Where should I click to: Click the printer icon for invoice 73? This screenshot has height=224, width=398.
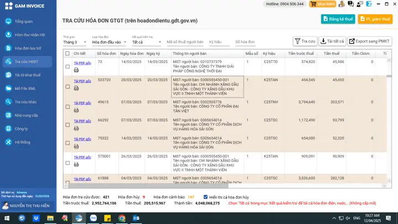pyautogui.click(x=76, y=70)
